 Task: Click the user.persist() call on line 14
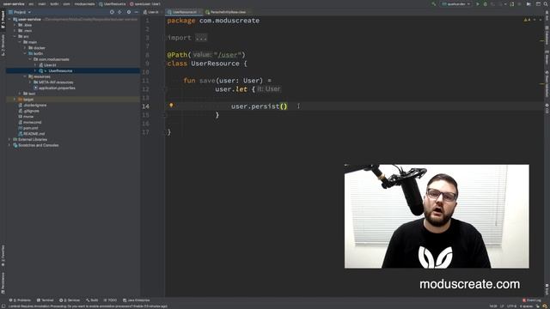(x=259, y=106)
